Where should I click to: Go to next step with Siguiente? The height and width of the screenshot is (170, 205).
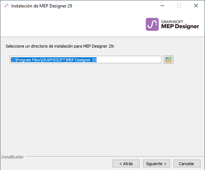pyautogui.click(x=156, y=163)
